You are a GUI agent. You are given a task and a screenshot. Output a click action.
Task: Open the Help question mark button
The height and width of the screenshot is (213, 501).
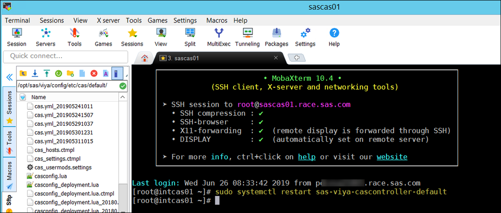334,37
